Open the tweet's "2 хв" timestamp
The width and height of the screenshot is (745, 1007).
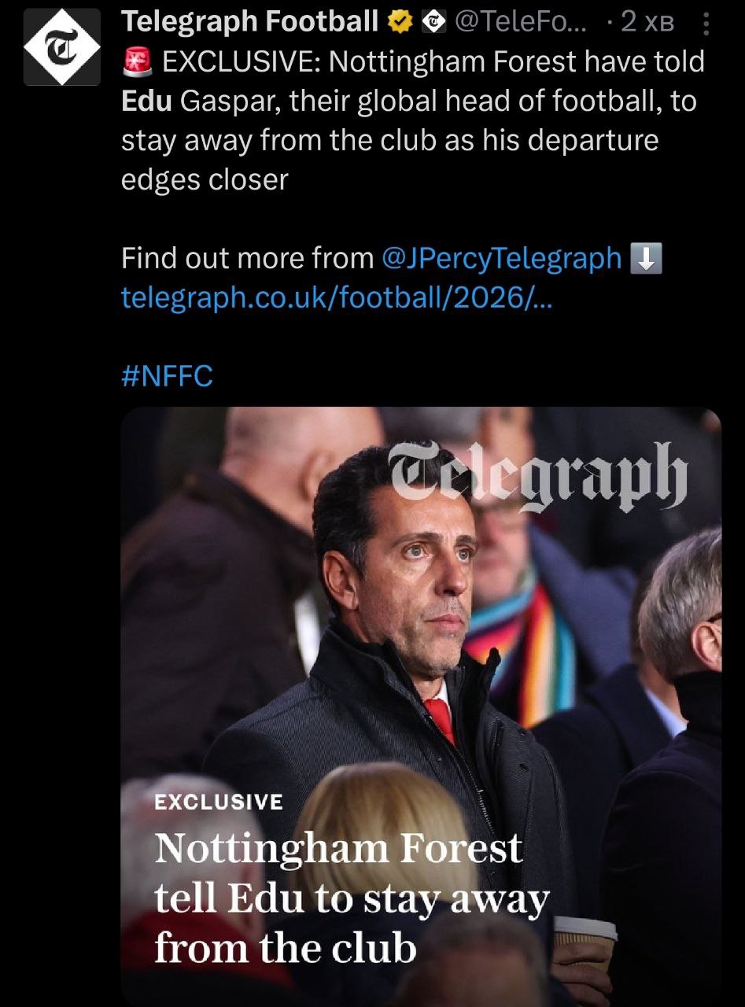coord(647,23)
